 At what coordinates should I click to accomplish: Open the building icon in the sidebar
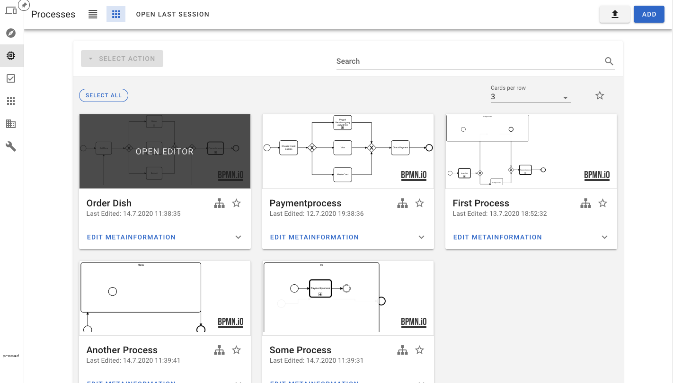pyautogui.click(x=11, y=124)
